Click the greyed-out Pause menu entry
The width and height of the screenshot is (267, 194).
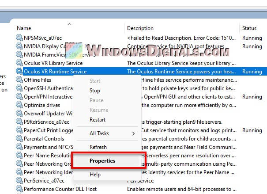click(x=107, y=100)
